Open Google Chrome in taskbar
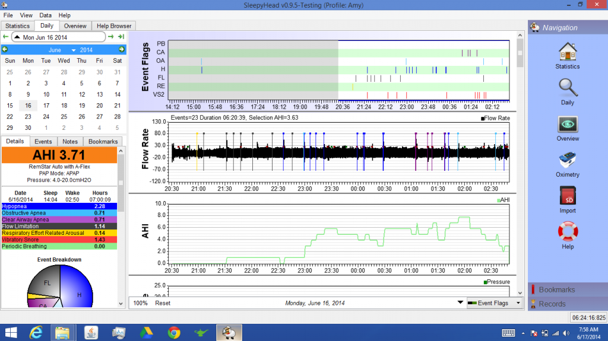Viewport: 608px width, 341px height. [x=174, y=333]
